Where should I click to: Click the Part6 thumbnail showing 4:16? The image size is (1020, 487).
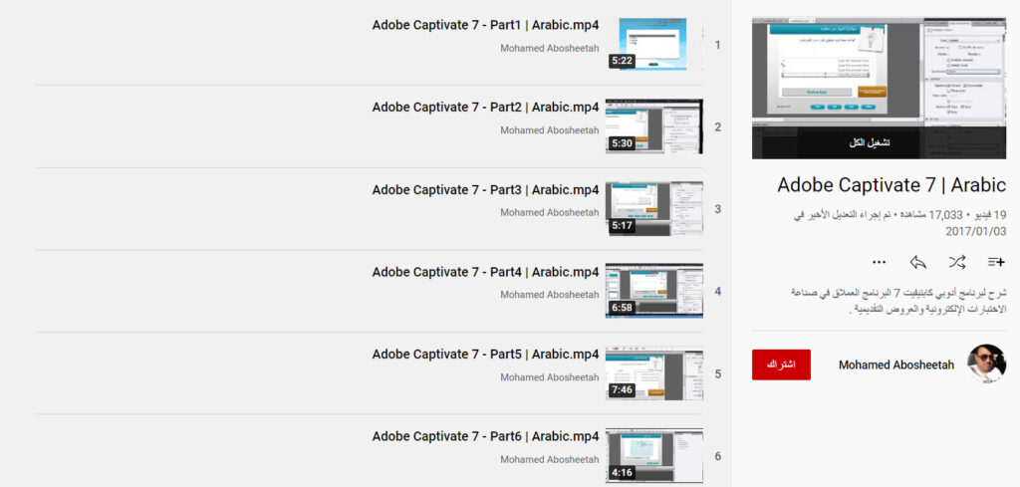click(x=653, y=456)
